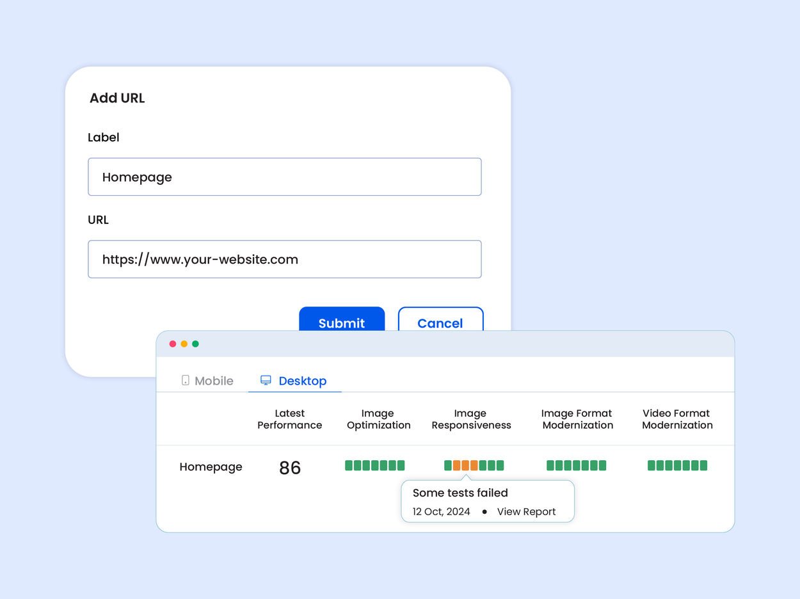Viewport: 800px width, 599px height.
Task: Click the performance score 86
Action: [x=290, y=468]
